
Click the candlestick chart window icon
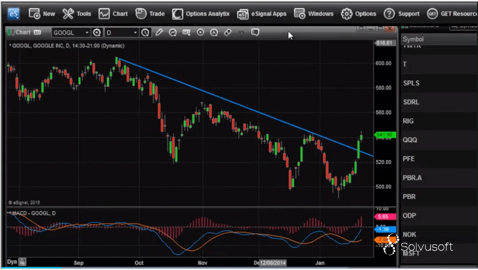[x=11, y=32]
